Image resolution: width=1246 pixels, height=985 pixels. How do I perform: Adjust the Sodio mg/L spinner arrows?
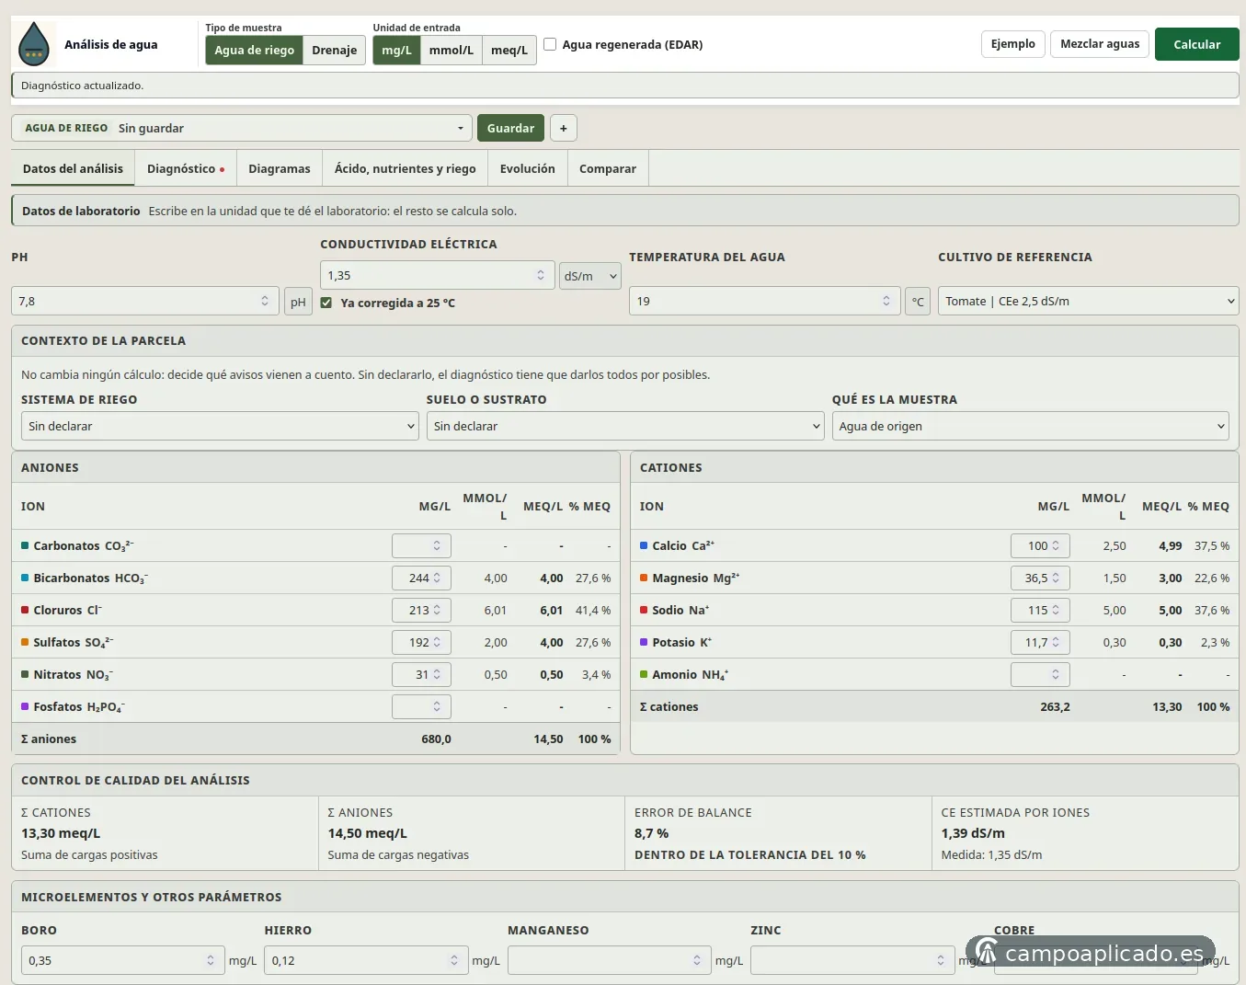pos(1056,610)
